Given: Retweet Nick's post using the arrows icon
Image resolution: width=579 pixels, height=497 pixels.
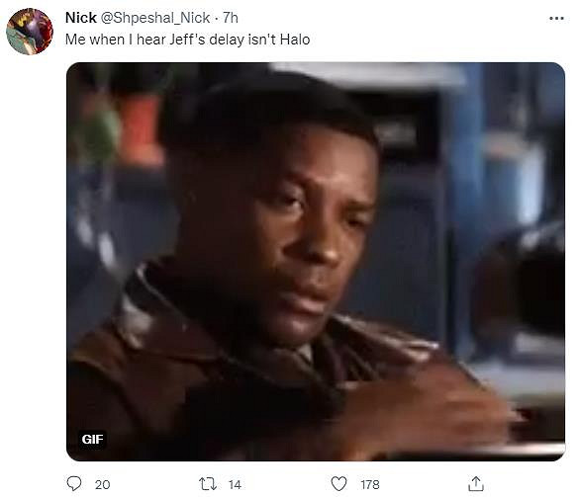Looking at the screenshot, I should 208,484.
